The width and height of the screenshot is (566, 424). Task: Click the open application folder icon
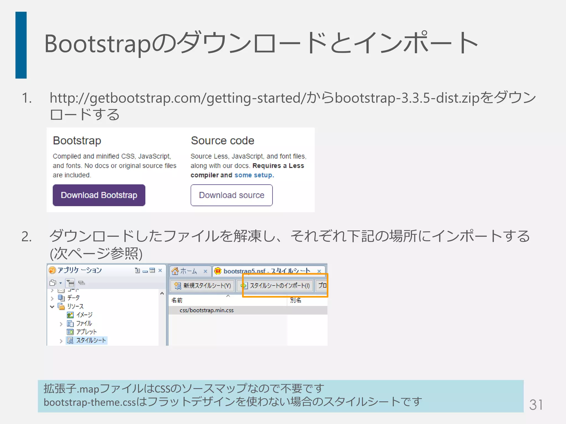click(53, 283)
